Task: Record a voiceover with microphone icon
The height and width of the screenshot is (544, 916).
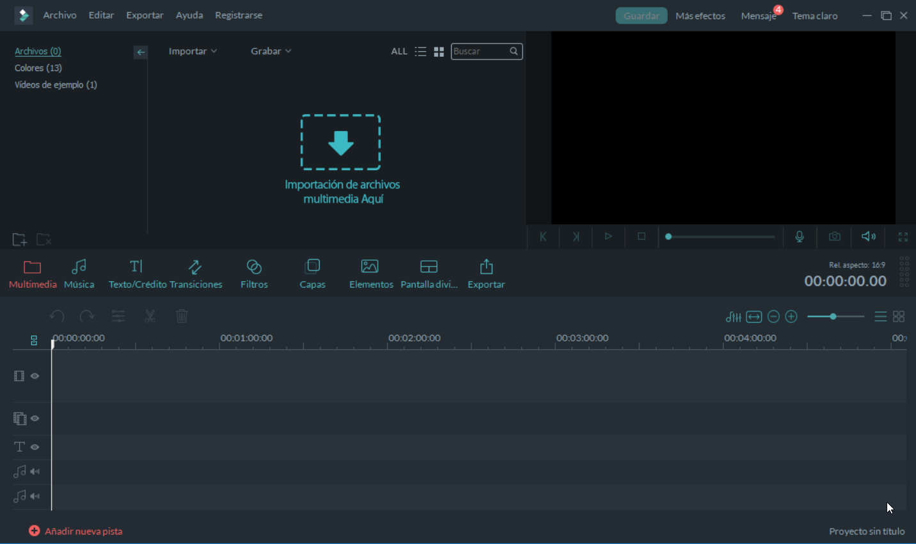Action: 800,237
